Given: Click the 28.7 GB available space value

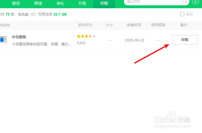Looking at the screenshot, I should tap(60, 14).
